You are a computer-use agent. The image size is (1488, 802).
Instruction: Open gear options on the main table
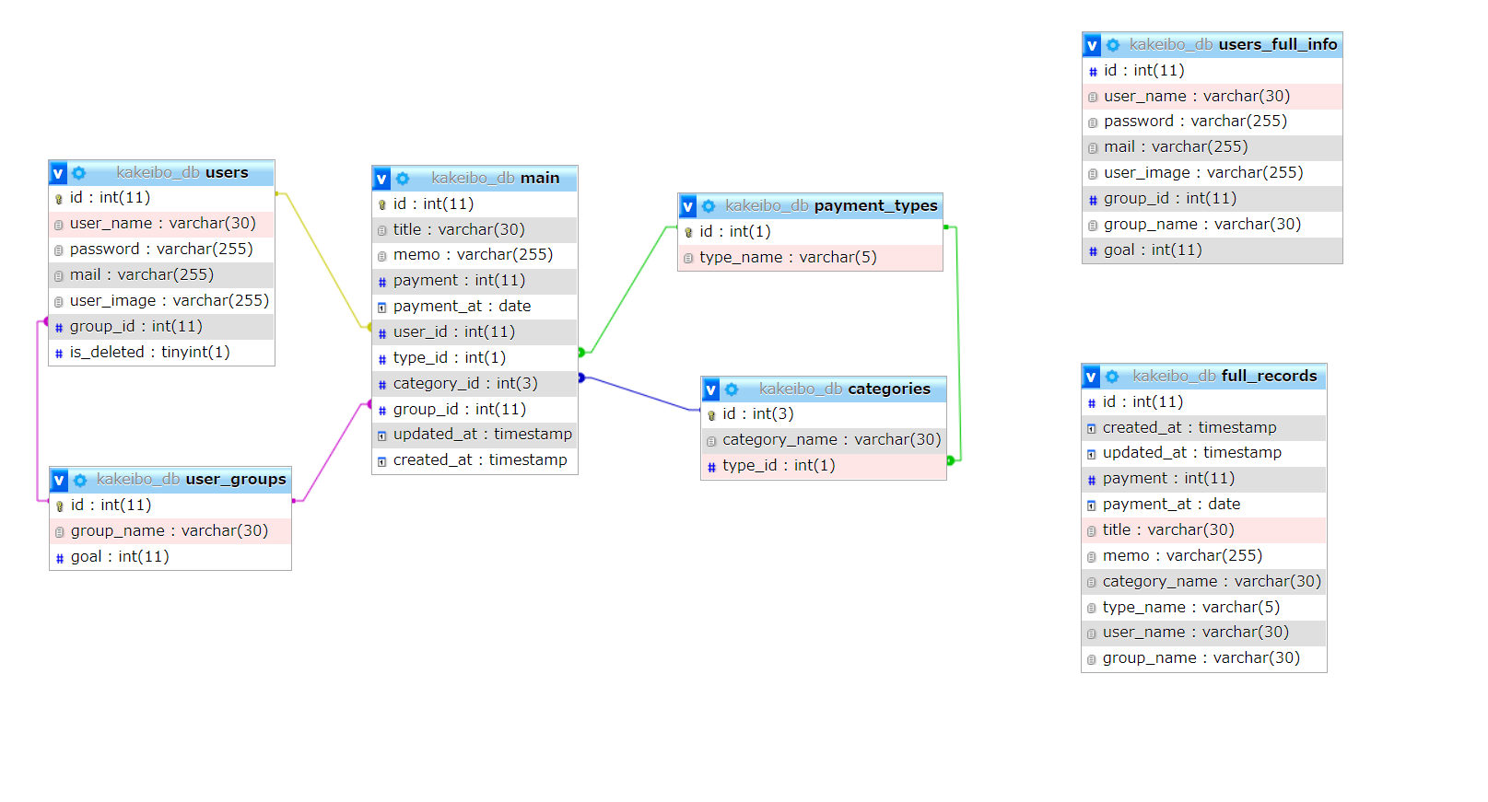click(403, 179)
